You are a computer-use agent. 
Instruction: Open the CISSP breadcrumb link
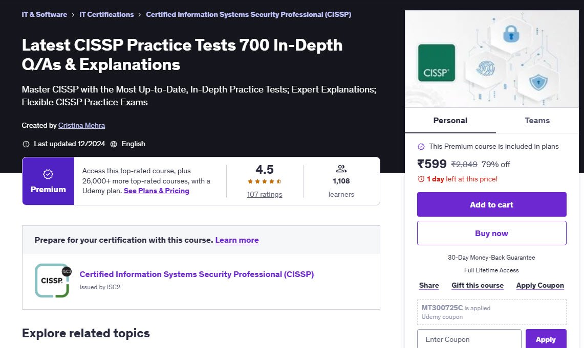tap(248, 14)
